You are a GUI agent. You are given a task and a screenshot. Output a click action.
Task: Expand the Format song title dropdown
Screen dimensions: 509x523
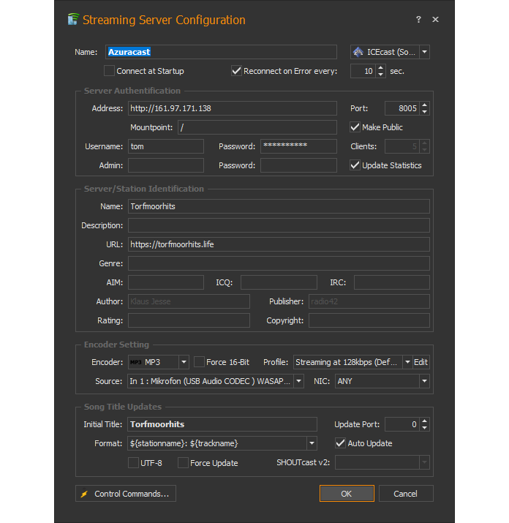click(312, 443)
